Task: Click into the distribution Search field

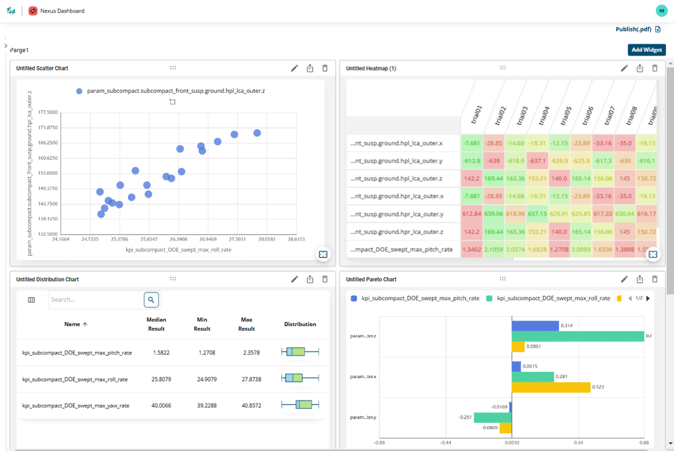Action: pos(95,300)
